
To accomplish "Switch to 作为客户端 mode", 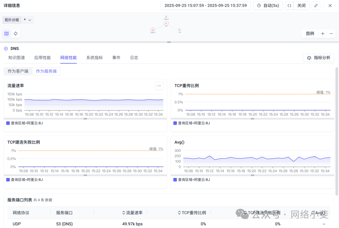I will (18, 71).
